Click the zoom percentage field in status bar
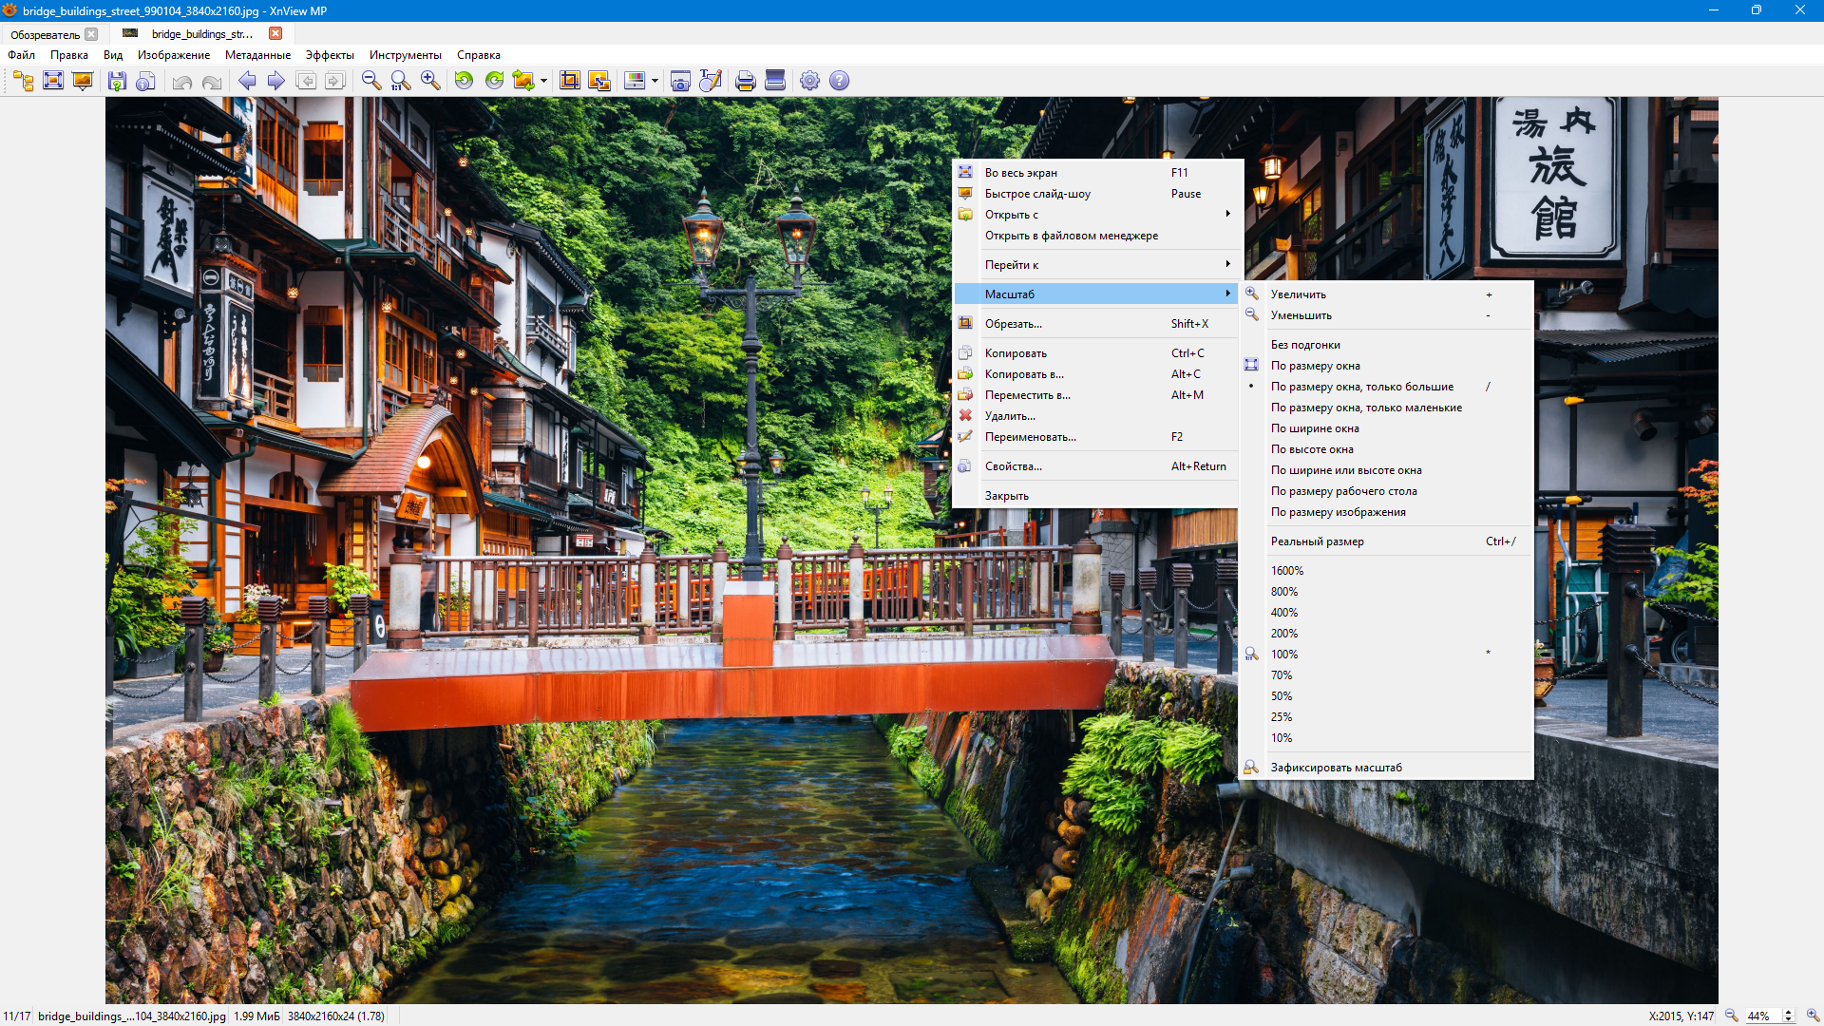The width and height of the screenshot is (1824, 1026). pyautogui.click(x=1762, y=1016)
